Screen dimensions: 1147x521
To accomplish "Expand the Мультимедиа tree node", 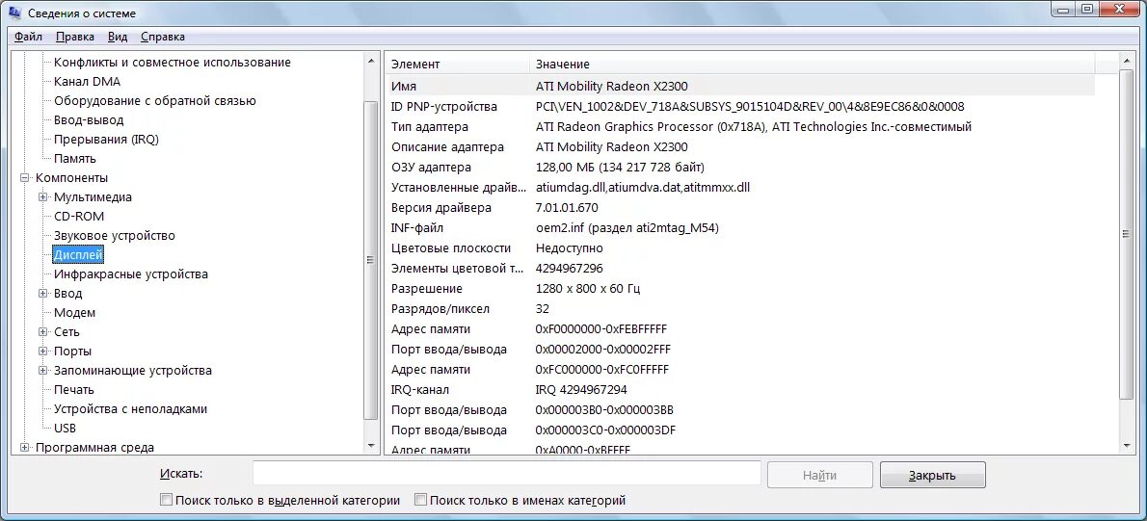I will coord(43,197).
